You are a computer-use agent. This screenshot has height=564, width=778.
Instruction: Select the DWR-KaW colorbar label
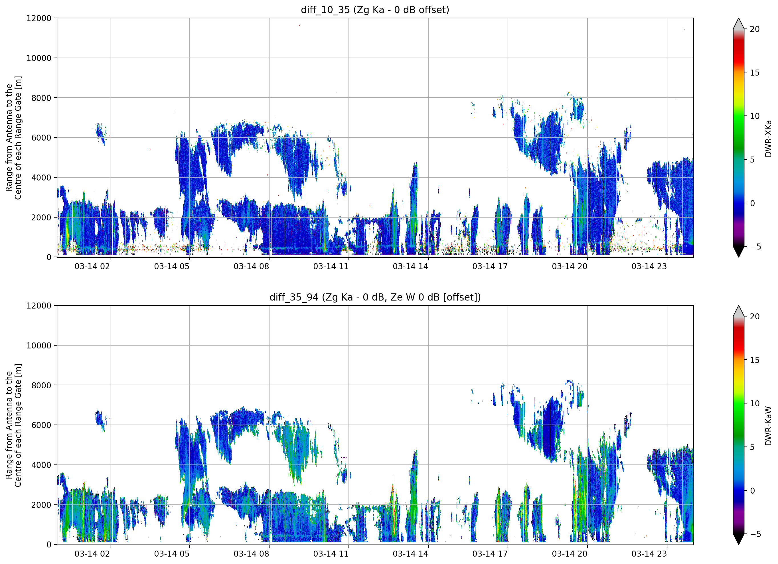click(x=768, y=426)
